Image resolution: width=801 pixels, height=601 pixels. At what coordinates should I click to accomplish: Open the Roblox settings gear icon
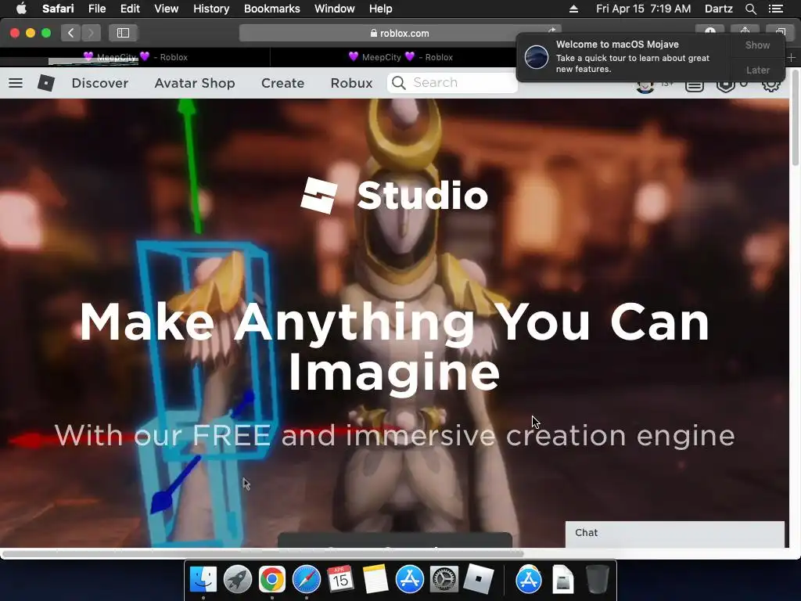tap(770, 85)
